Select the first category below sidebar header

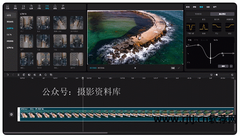[x=10, y=22]
